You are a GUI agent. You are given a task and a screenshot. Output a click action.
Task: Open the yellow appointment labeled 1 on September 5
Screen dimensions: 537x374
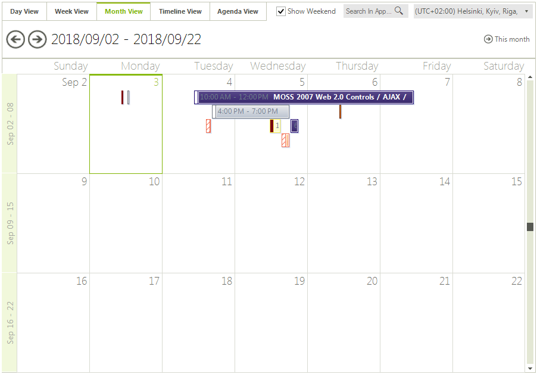(276, 126)
